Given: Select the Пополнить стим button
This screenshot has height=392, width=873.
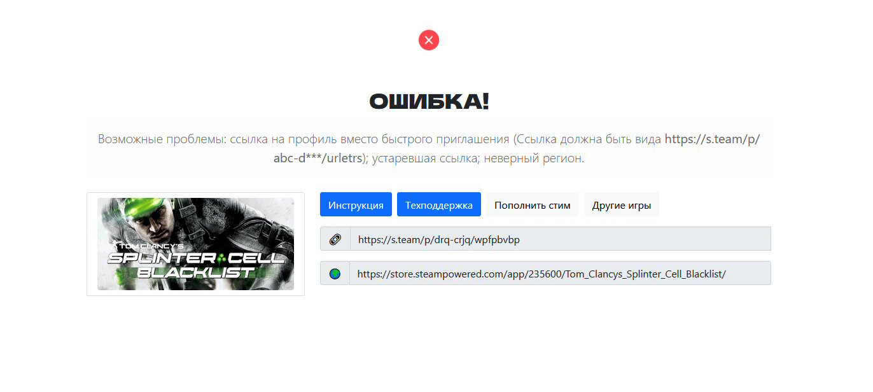Looking at the screenshot, I should (533, 205).
